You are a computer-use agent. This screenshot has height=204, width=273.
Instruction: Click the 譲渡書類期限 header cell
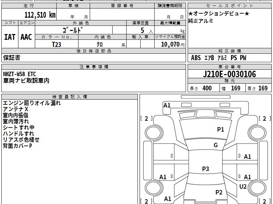(170, 6)
